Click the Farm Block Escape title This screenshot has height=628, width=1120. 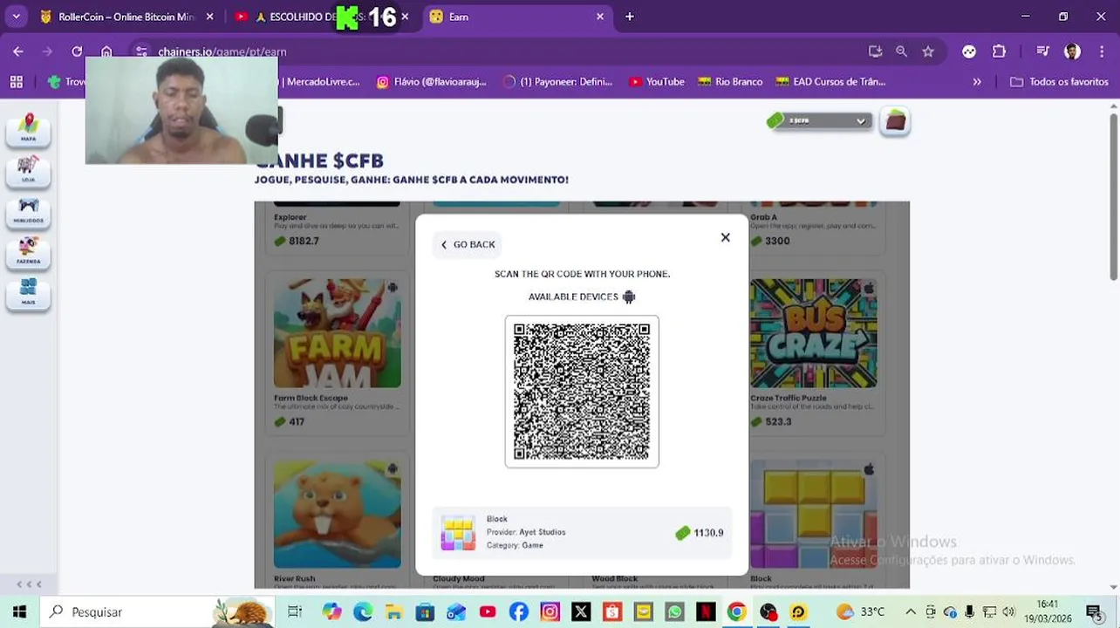311,398
